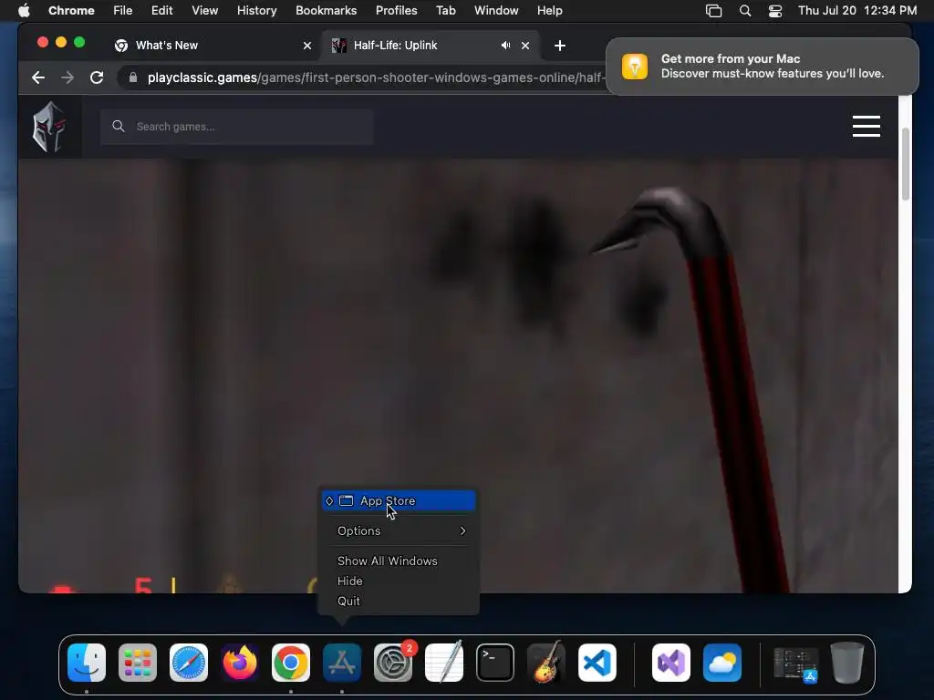Open the weather cloud app in Dock
The height and width of the screenshot is (700, 934).
[x=722, y=663]
